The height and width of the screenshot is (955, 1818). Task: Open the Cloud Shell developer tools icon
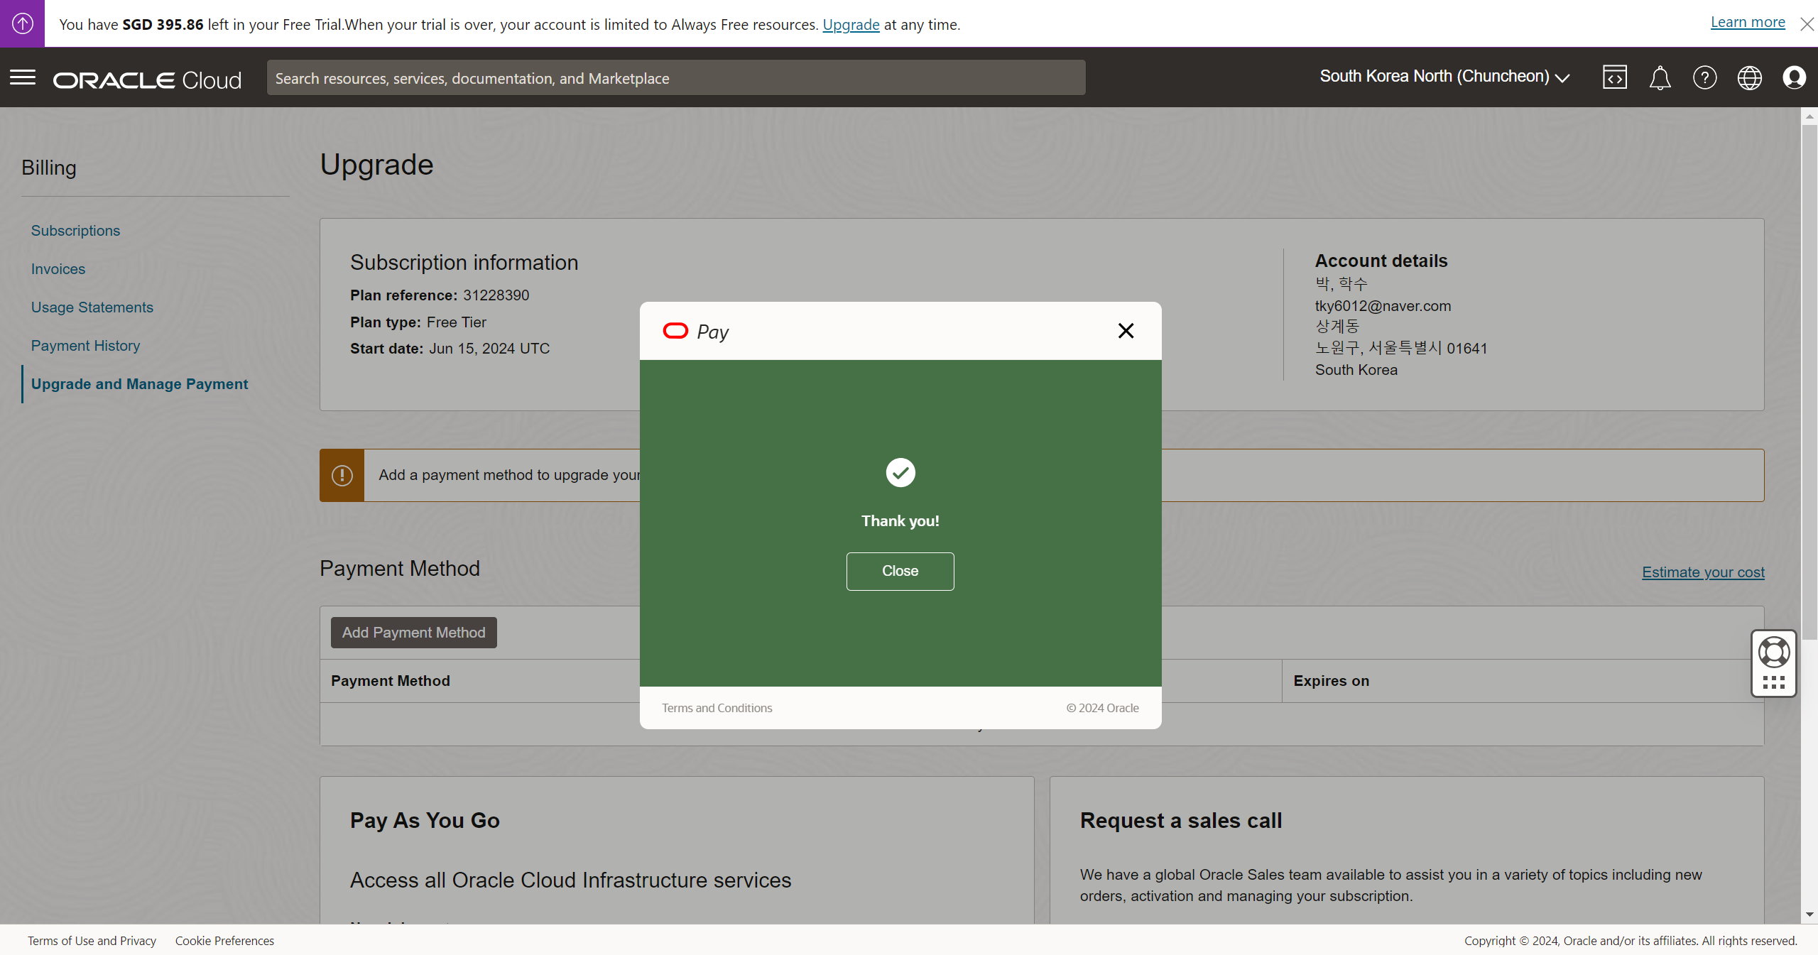pos(1614,77)
